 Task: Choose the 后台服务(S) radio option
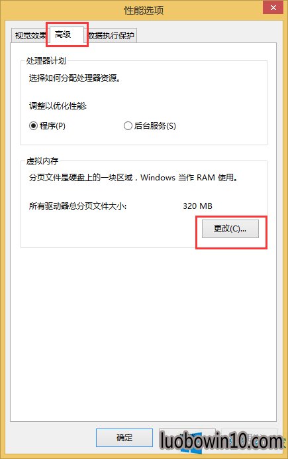pyautogui.click(x=128, y=126)
